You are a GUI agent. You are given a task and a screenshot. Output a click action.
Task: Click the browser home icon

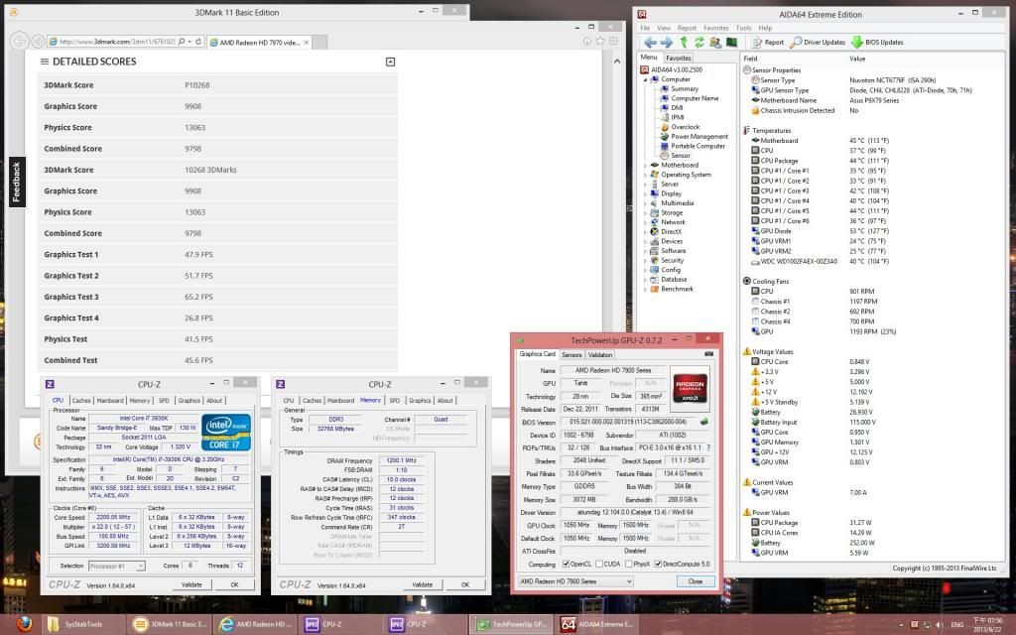point(586,42)
